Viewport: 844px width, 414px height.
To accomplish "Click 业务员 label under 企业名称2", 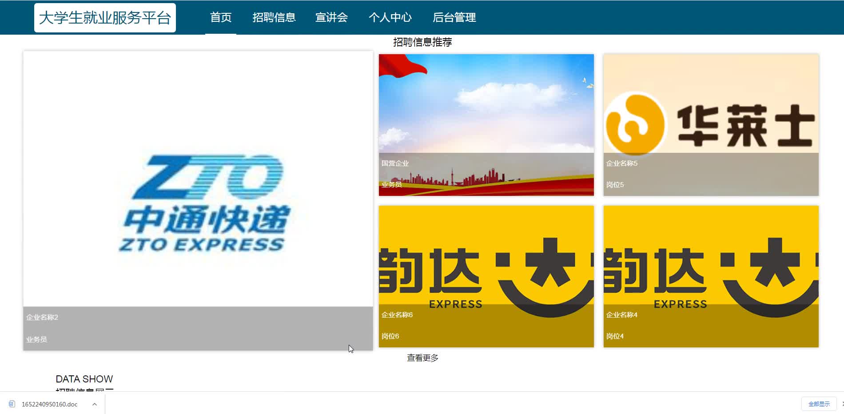I will [36, 339].
